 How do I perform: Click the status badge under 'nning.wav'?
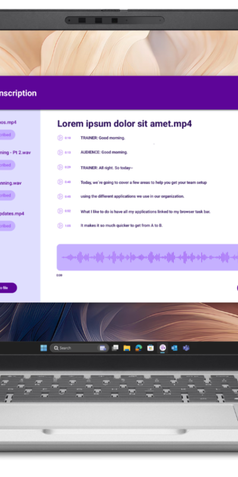(x=7, y=196)
